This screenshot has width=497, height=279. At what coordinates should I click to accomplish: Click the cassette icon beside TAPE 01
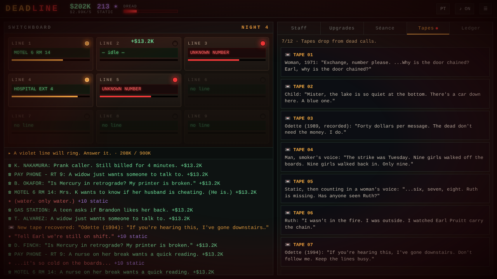(288, 55)
